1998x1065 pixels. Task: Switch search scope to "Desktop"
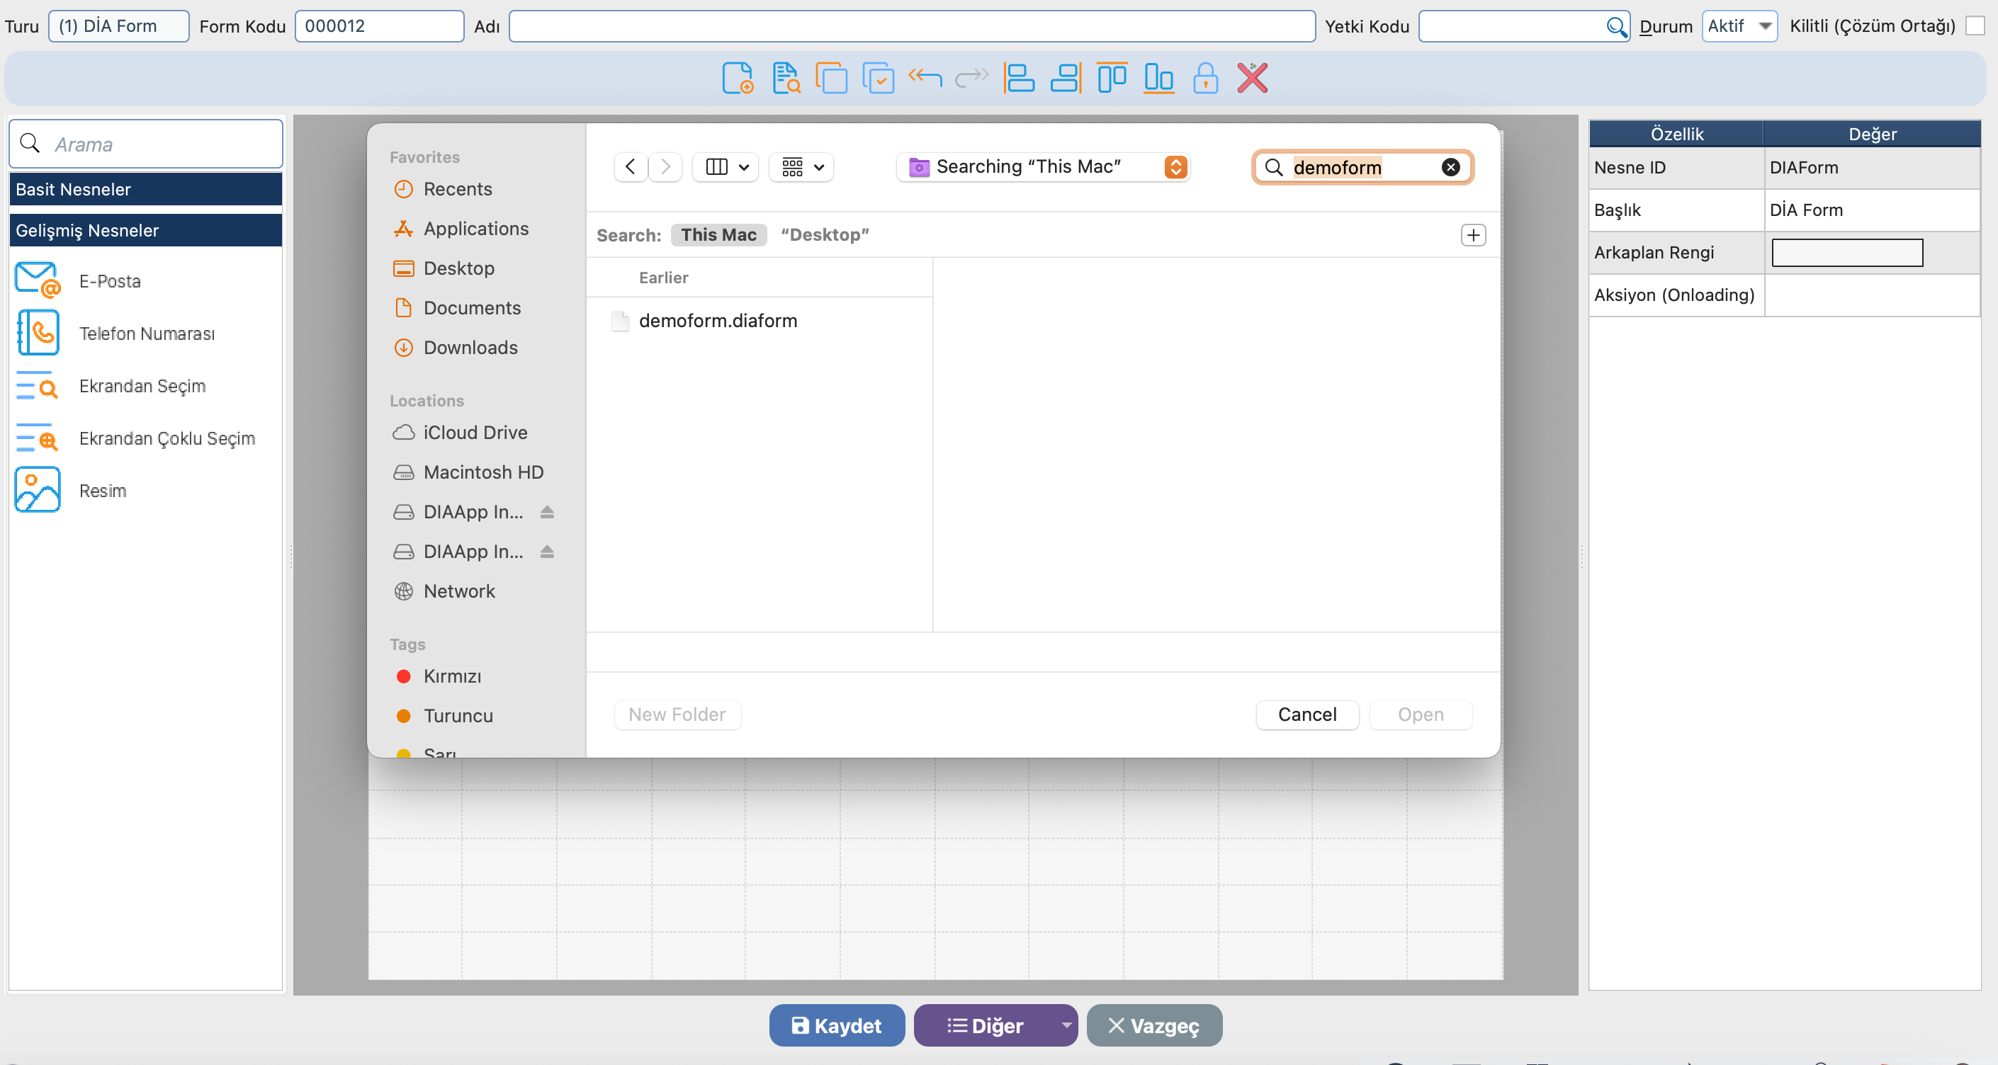click(x=825, y=235)
